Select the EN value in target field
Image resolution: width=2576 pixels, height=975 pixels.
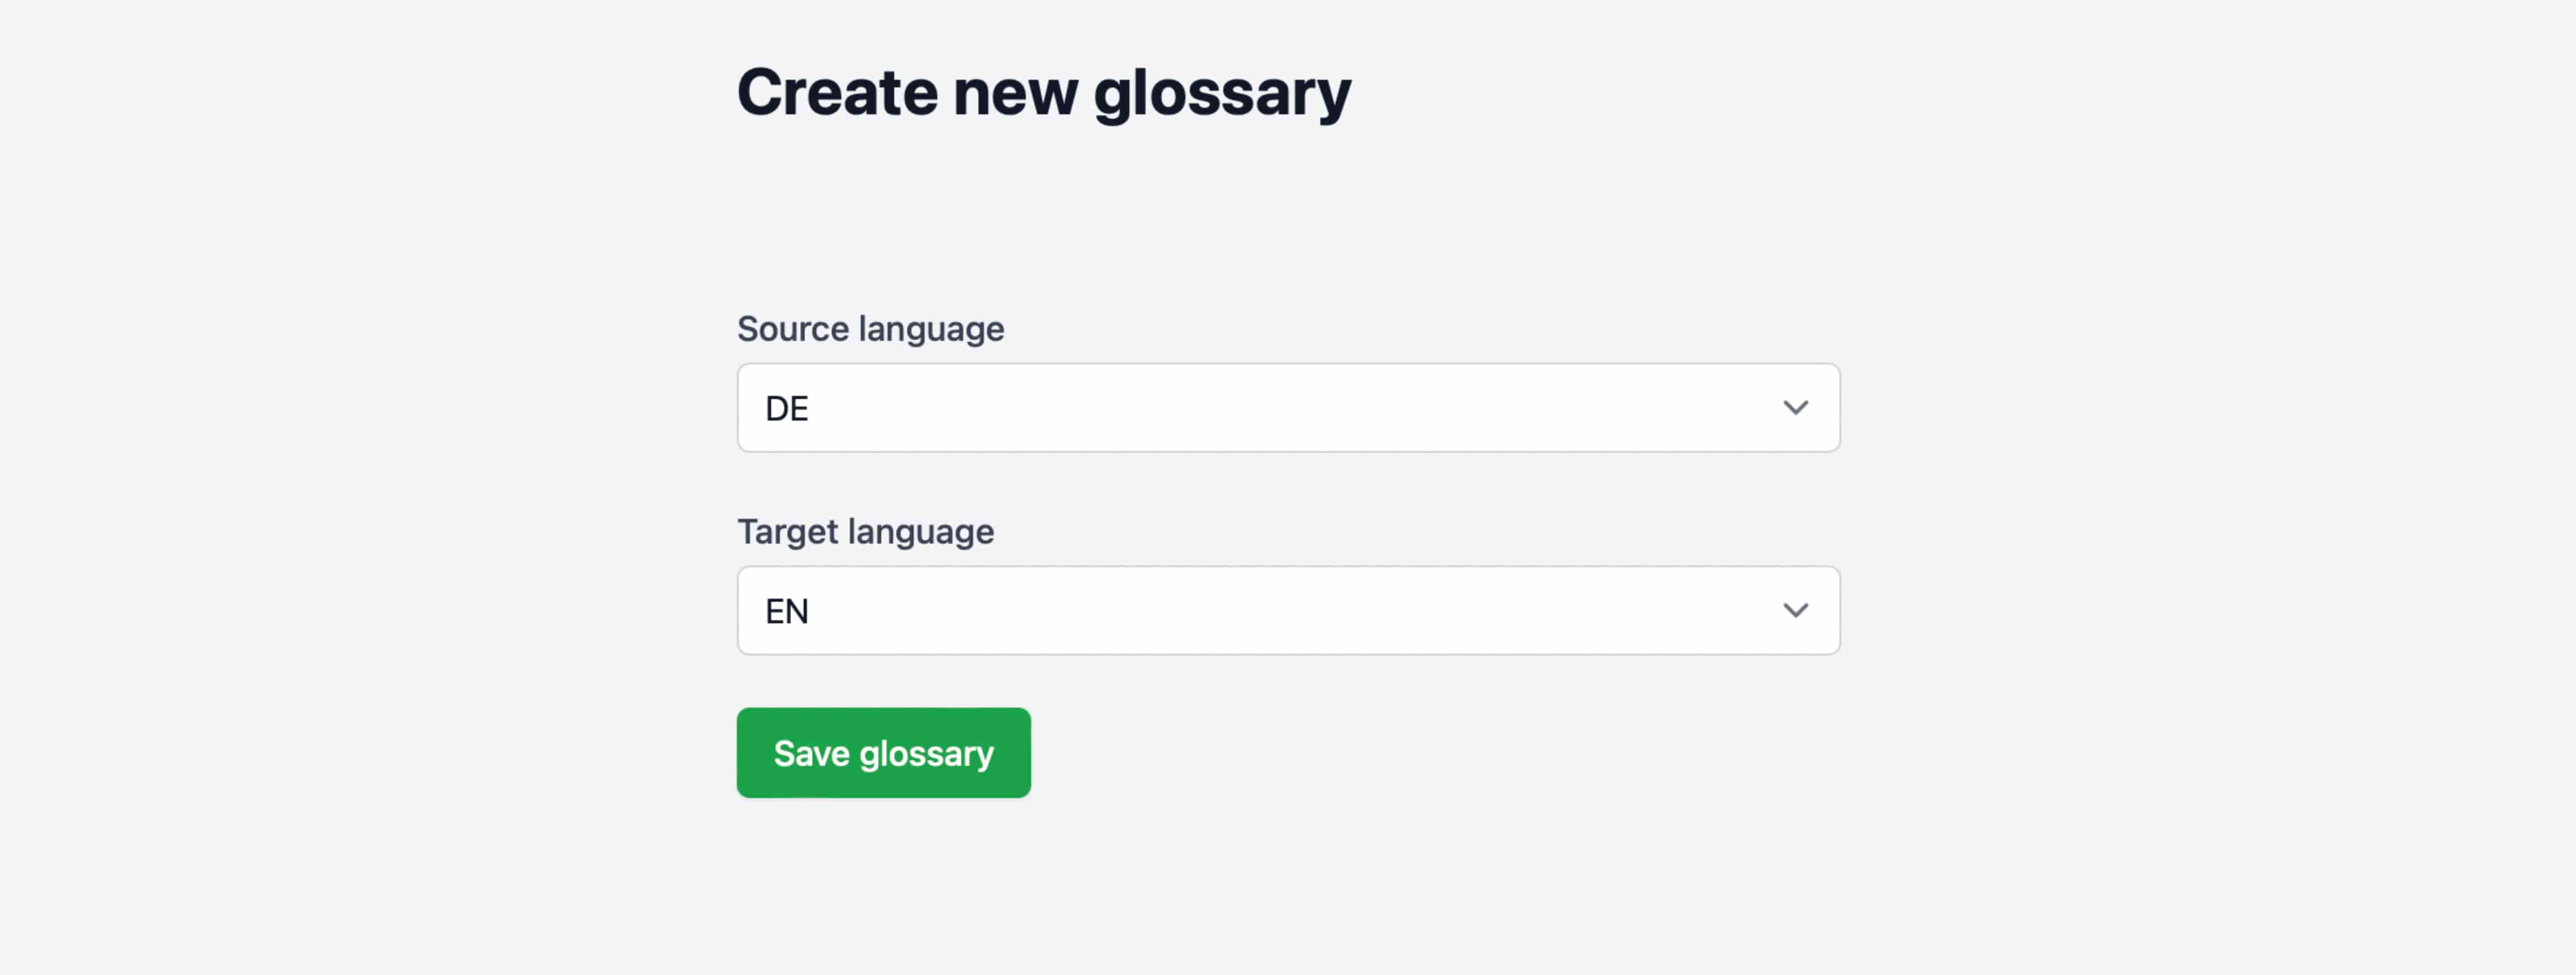click(786, 610)
